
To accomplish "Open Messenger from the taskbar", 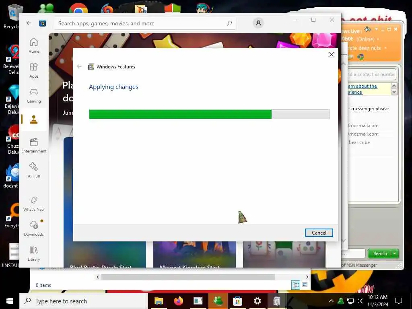I will tap(218, 301).
